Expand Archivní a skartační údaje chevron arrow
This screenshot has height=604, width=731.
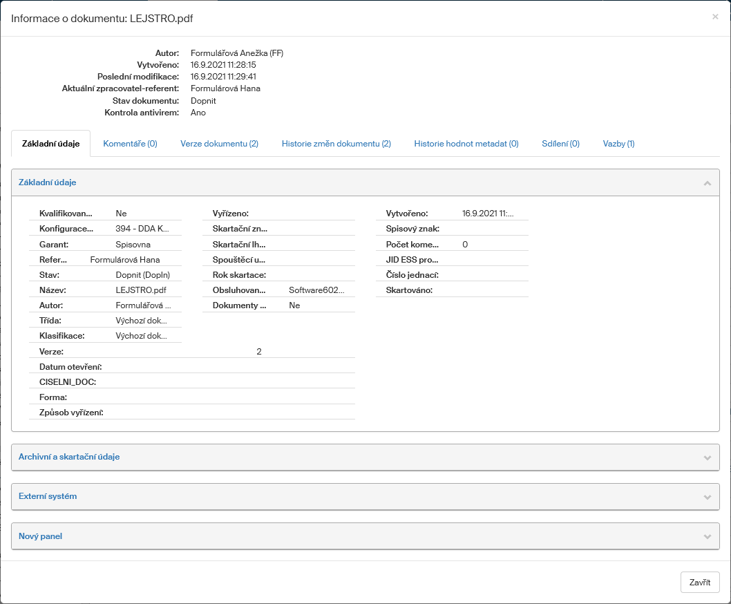click(707, 457)
